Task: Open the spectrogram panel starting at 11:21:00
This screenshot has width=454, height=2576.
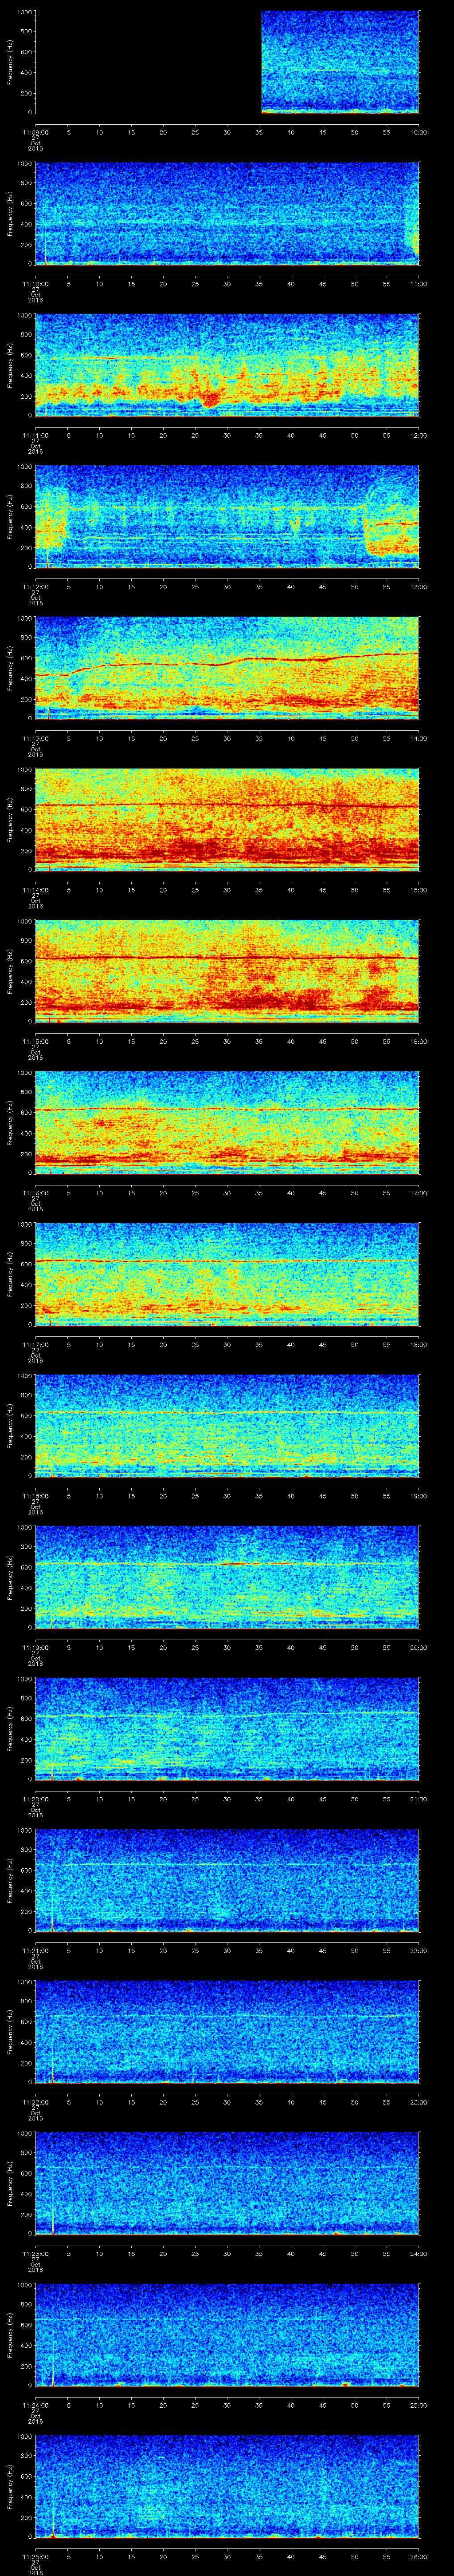Action: click(227, 1881)
